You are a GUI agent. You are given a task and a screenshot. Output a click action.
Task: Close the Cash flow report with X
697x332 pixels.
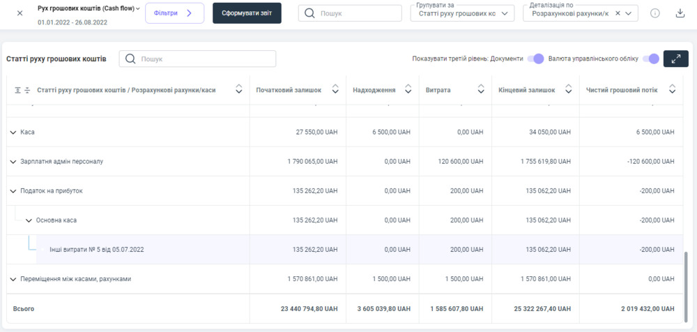[20, 13]
